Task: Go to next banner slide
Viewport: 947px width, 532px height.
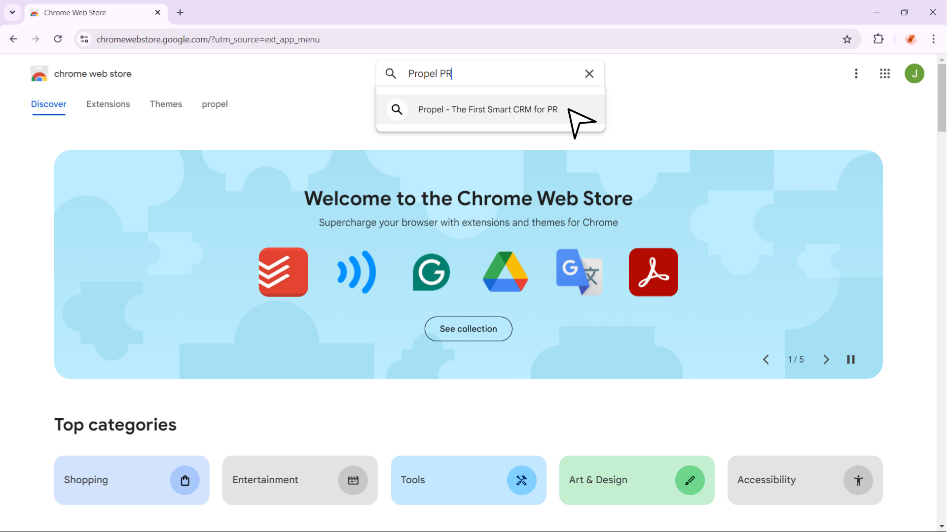Action: (826, 360)
